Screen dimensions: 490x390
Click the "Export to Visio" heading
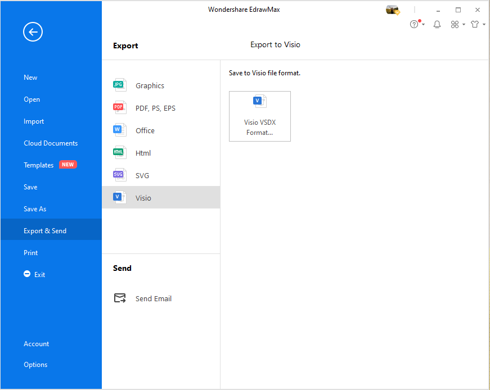[275, 44]
